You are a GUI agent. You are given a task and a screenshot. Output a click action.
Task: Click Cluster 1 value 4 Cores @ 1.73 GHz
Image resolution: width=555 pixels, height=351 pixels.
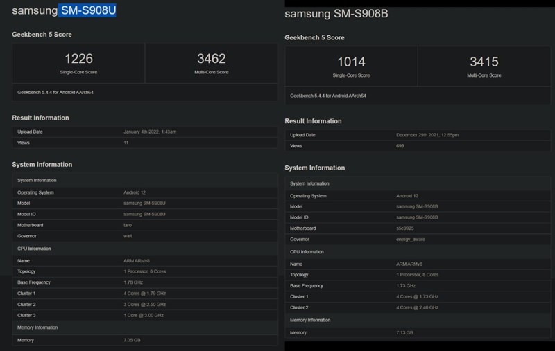click(x=417, y=296)
